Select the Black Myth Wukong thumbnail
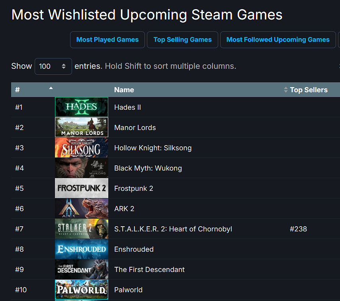Viewport: 340px width, 301px height. [81, 168]
